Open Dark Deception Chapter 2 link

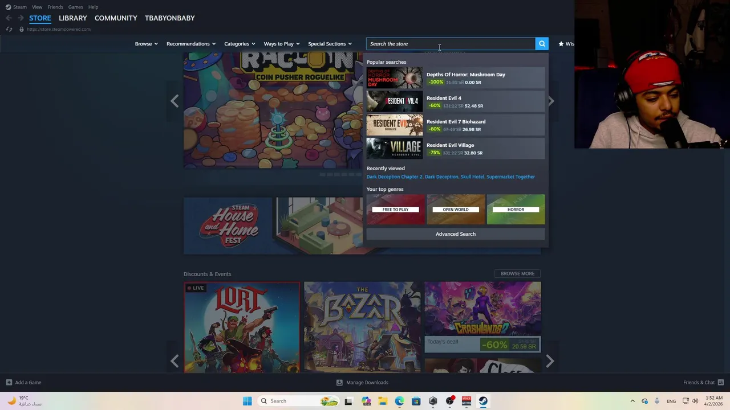(394, 177)
